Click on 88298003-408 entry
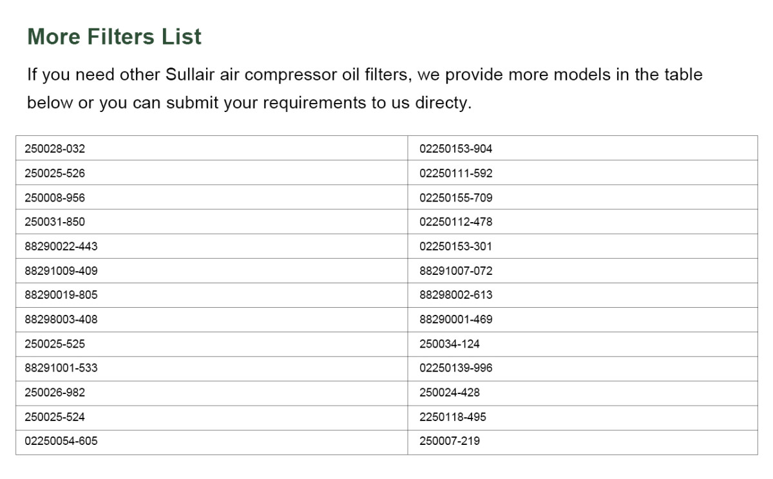 [x=61, y=319]
